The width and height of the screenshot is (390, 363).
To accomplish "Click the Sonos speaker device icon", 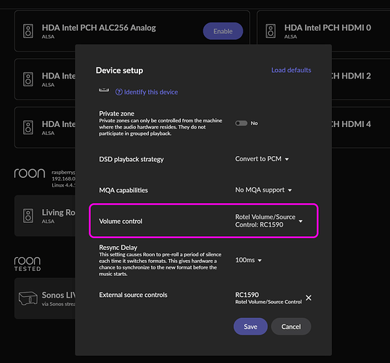I will pyautogui.click(x=28, y=298).
